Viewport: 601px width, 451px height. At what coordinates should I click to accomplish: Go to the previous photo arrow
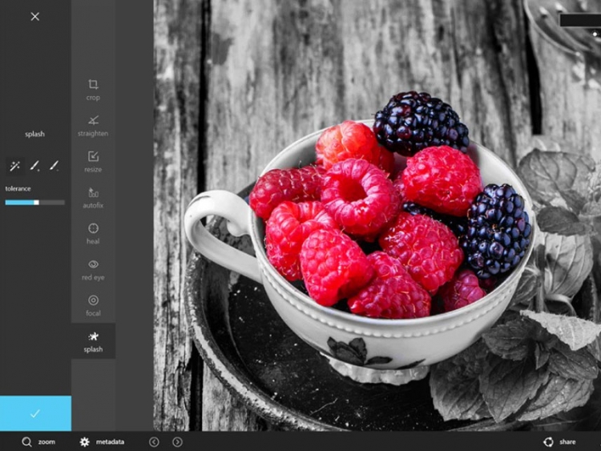click(154, 441)
